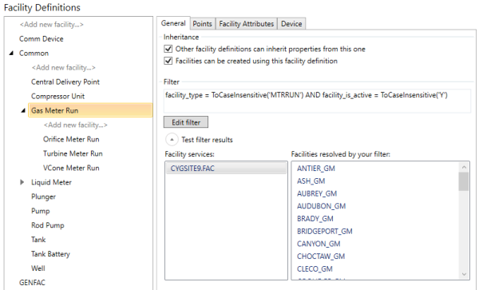Click the filter expression text box
This screenshot has width=479, height=290.
point(317,101)
